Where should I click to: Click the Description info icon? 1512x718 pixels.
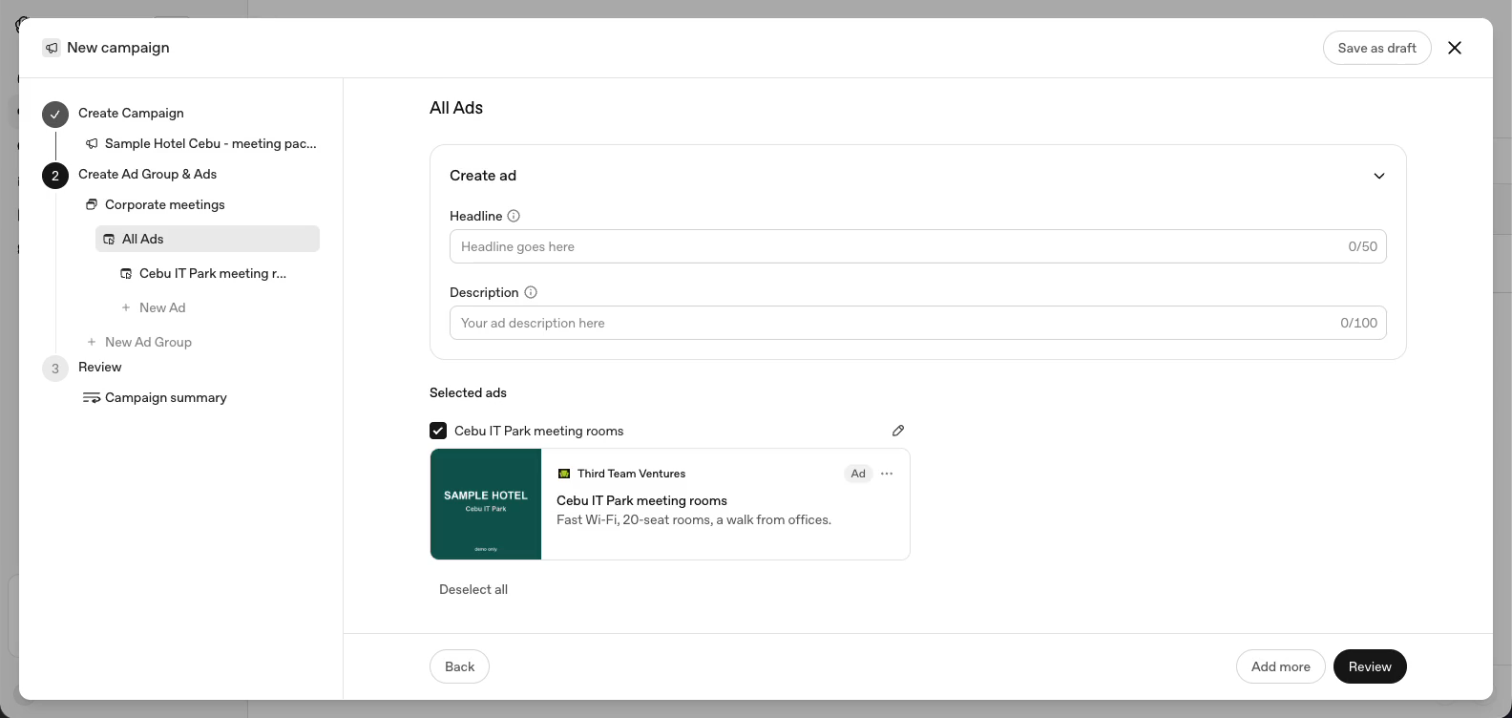click(531, 292)
